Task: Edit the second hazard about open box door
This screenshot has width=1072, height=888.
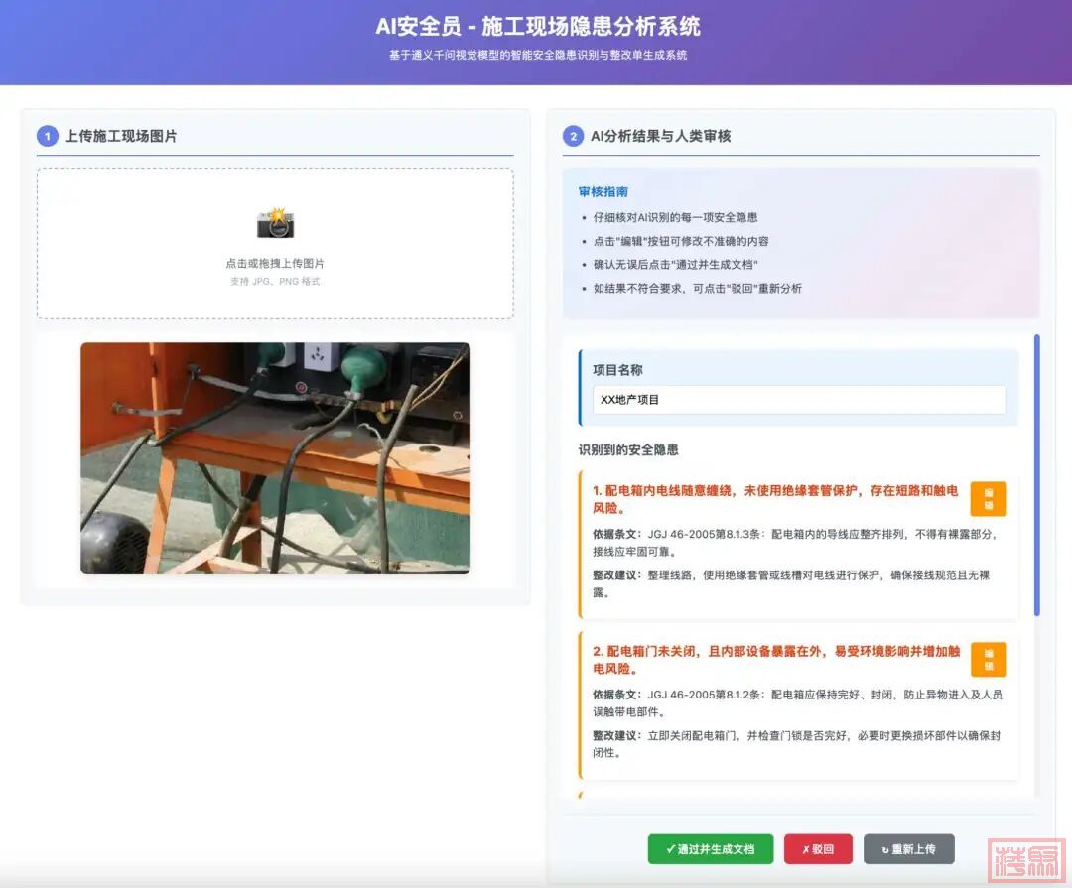Action: (x=988, y=660)
